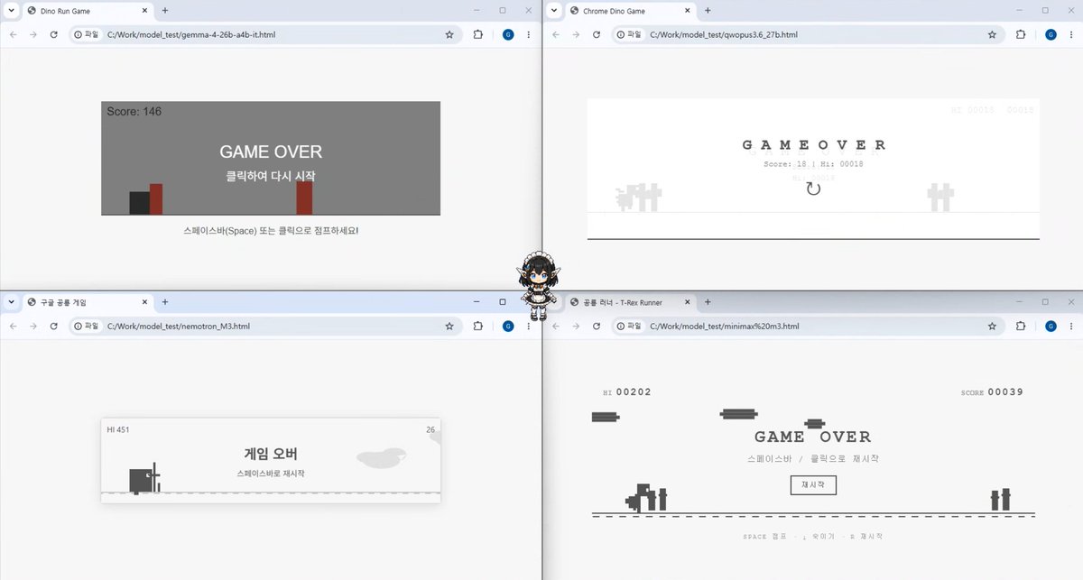Click back arrow in nemotron_M3.html window

(x=13, y=326)
